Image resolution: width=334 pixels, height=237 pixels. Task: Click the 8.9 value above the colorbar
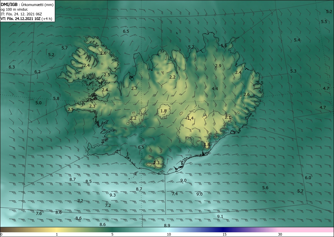point(167,225)
